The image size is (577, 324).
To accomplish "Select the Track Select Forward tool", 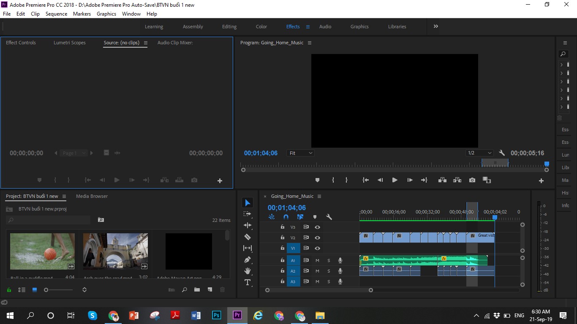I will point(248,214).
